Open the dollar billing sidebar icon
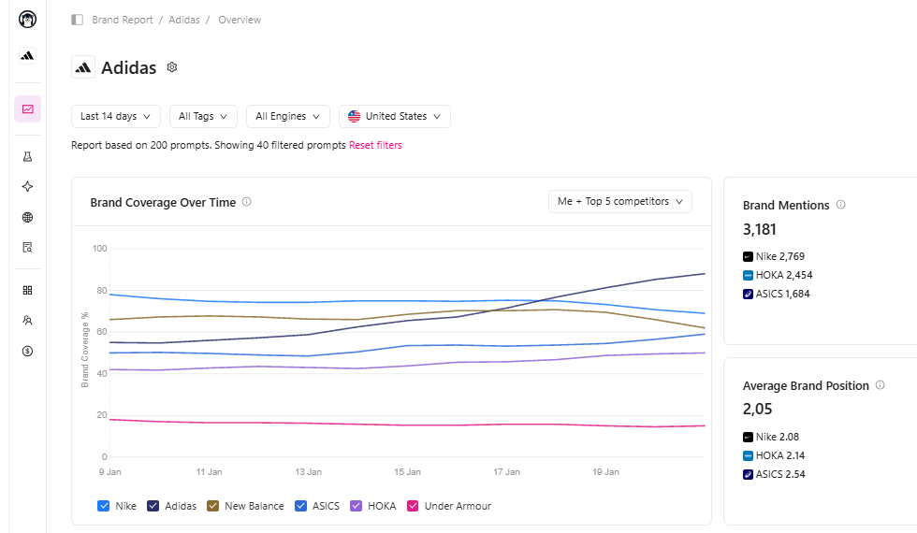Screen dimensions: 917x533 pos(27,352)
